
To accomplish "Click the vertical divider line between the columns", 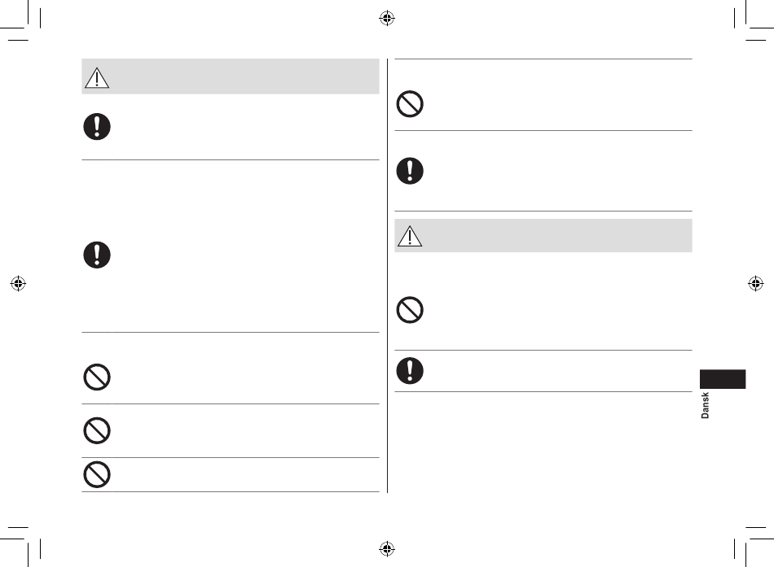I will [388, 275].
